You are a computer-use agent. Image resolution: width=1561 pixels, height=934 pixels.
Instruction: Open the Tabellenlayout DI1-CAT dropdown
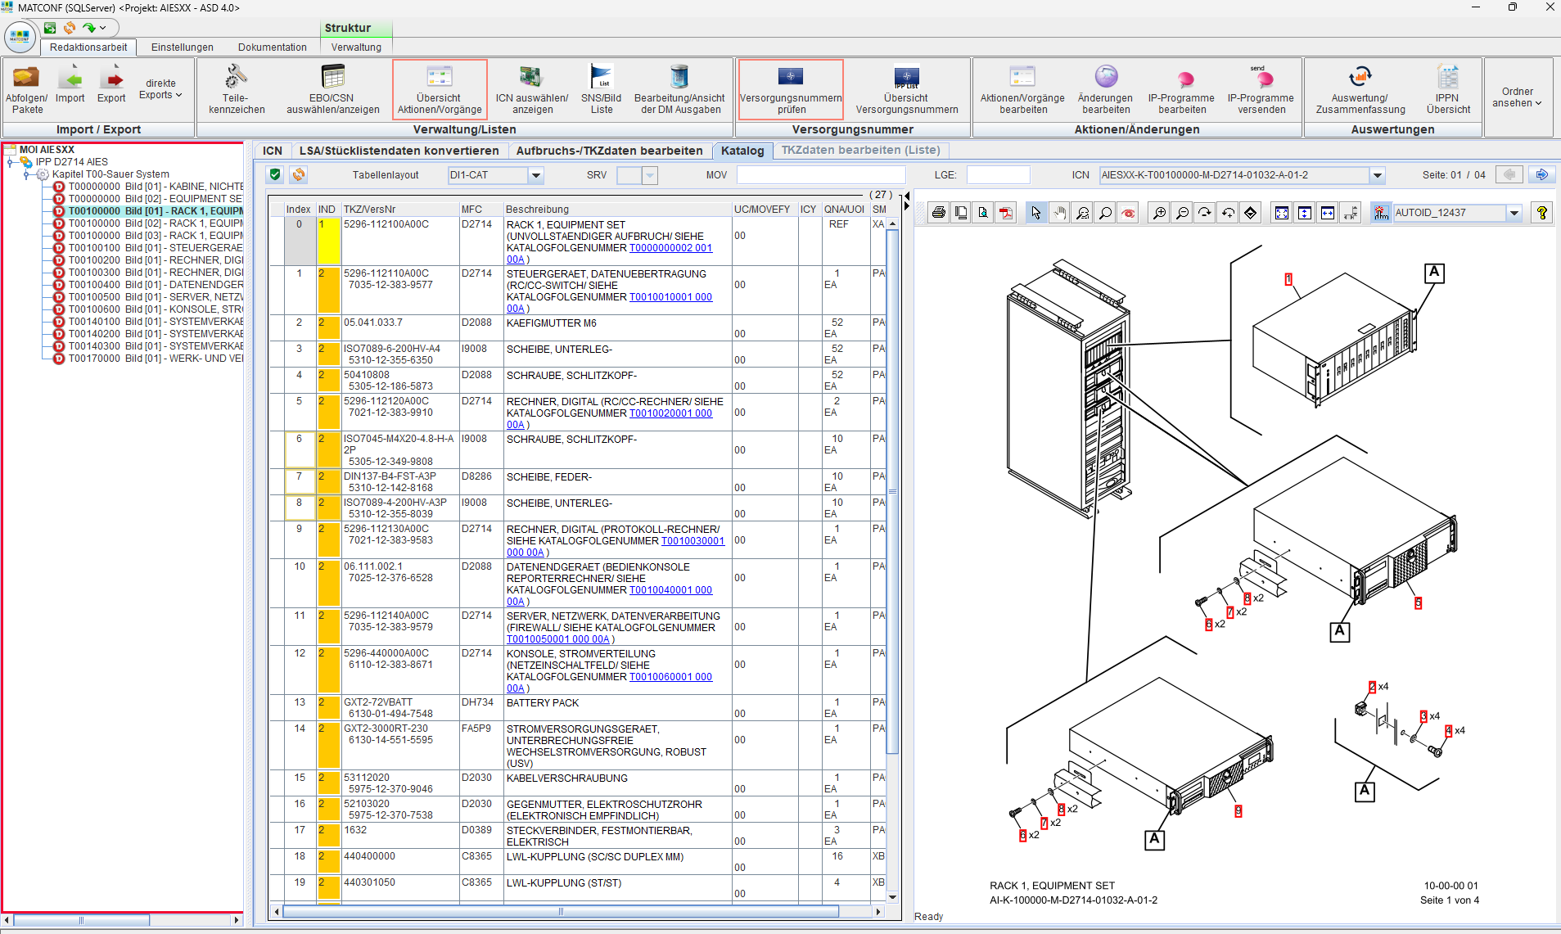(535, 175)
